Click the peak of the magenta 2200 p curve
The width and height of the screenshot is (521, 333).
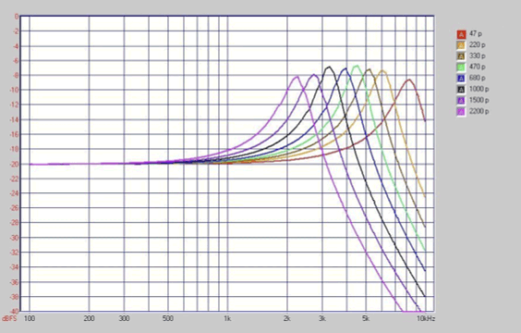(297, 77)
